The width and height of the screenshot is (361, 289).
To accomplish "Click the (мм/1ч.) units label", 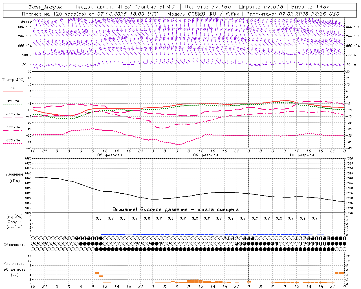I will click(15, 227).
